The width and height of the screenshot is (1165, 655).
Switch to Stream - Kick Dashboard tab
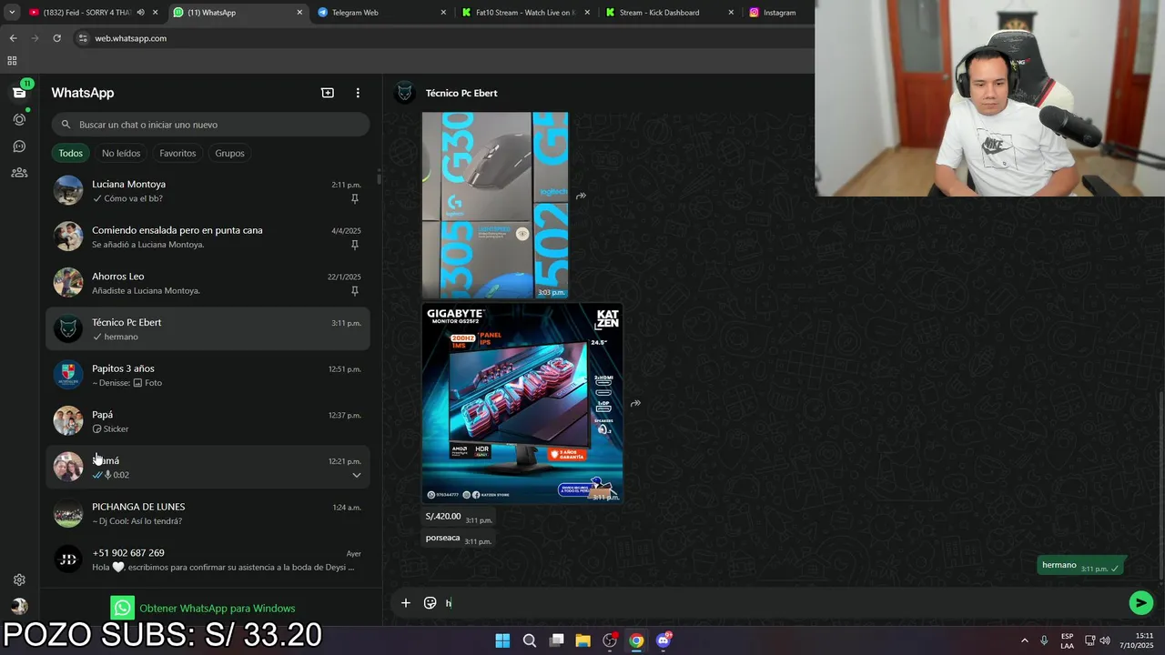669,13
